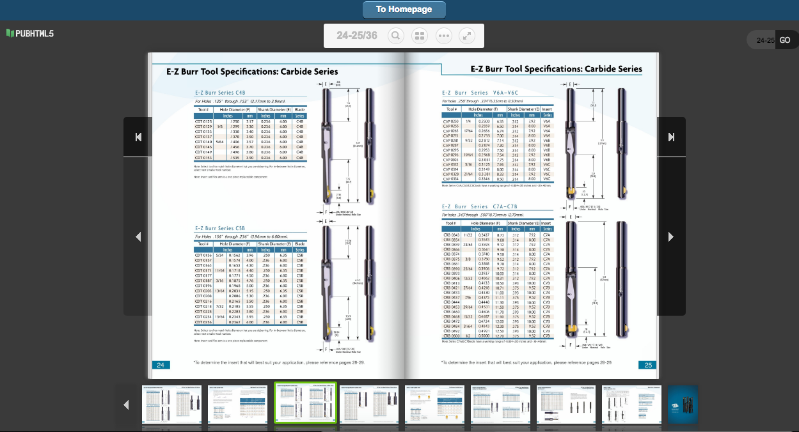799x432 pixels.
Task: Select the green-highlighted current spread thumbnail
Action: click(x=305, y=403)
